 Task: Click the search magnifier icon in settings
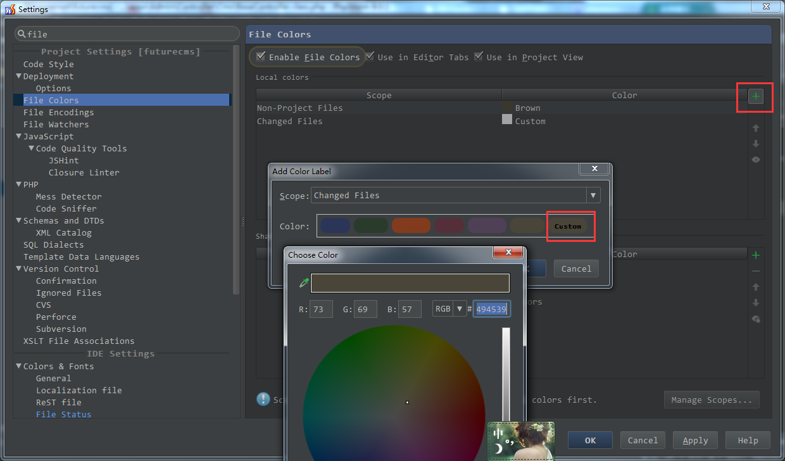point(21,34)
